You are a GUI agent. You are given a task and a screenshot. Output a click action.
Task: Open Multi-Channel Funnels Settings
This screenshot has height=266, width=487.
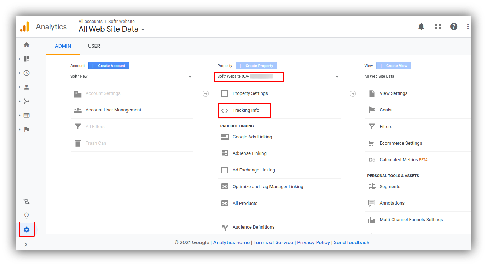(x=411, y=220)
